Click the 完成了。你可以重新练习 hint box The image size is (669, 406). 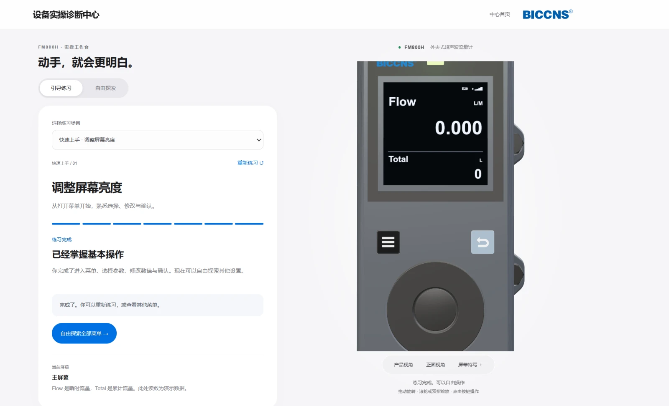[158, 305]
